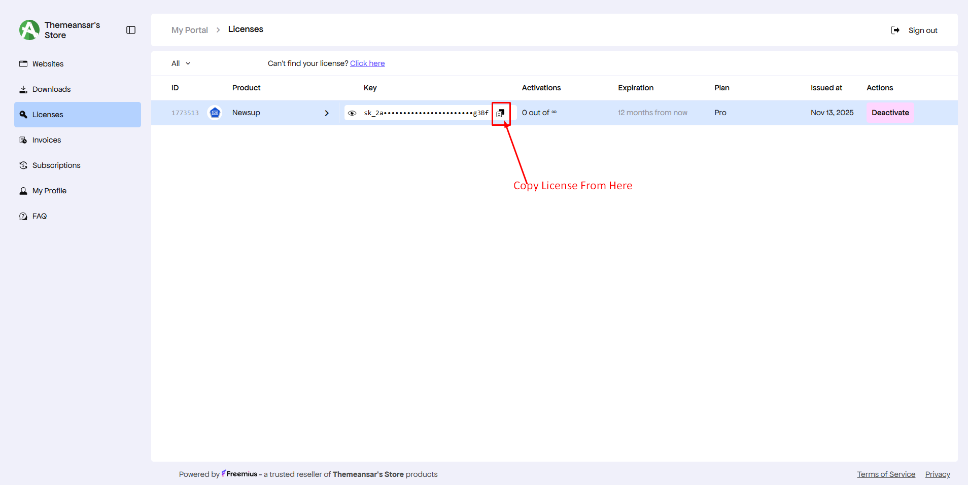The image size is (968, 485).
Task: Open the Websites section
Action: tap(48, 64)
